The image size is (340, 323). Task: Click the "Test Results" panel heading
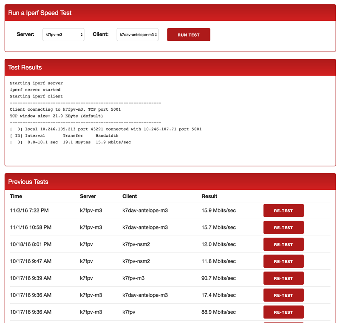[x=25, y=68]
